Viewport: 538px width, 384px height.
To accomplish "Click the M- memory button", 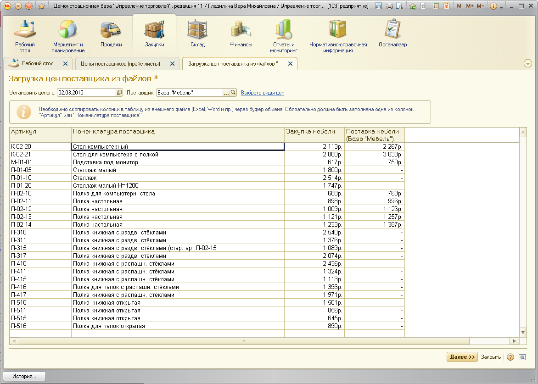I will (x=480, y=6).
